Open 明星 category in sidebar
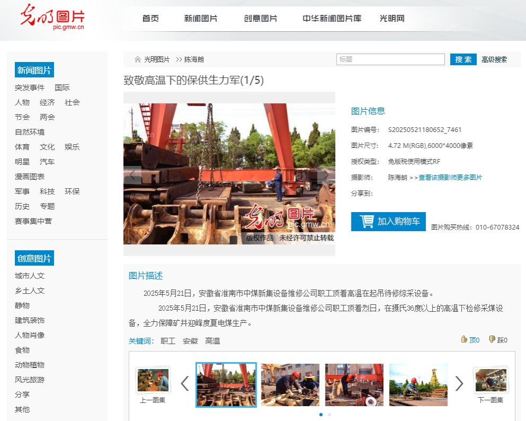This screenshot has height=421, width=526. click(22, 162)
